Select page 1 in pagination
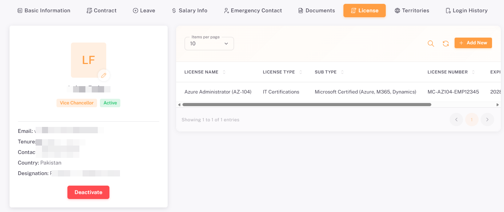 (x=472, y=120)
